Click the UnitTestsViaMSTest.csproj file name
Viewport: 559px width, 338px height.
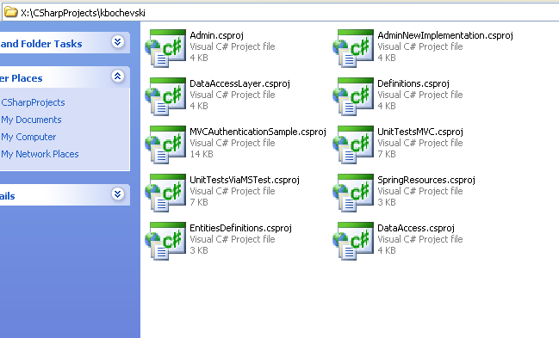tap(245, 180)
